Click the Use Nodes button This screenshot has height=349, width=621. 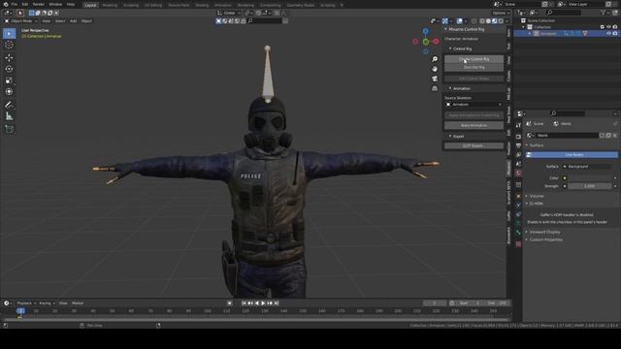(572, 155)
